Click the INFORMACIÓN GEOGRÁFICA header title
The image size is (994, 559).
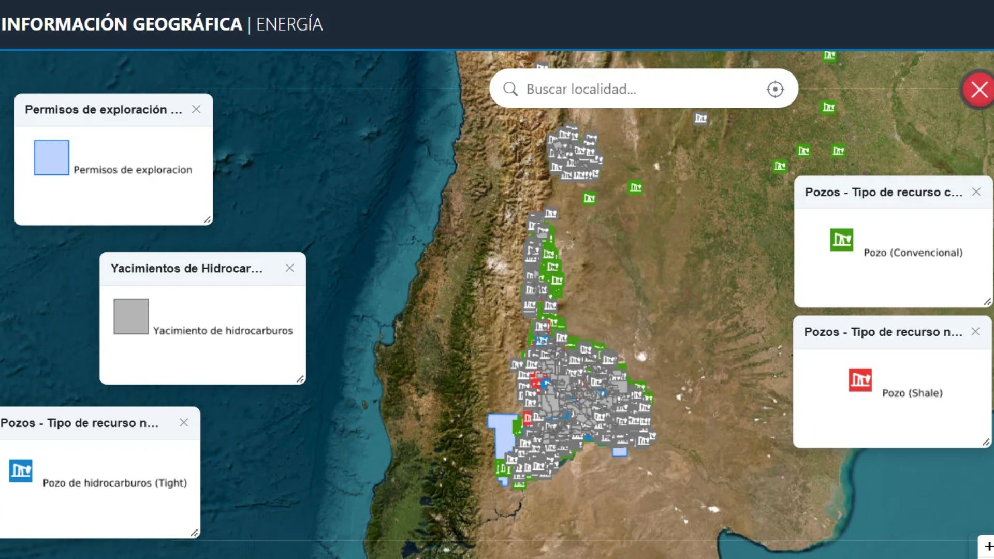[122, 24]
